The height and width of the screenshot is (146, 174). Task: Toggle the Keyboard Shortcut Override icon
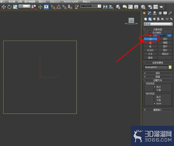(x=46, y=7)
